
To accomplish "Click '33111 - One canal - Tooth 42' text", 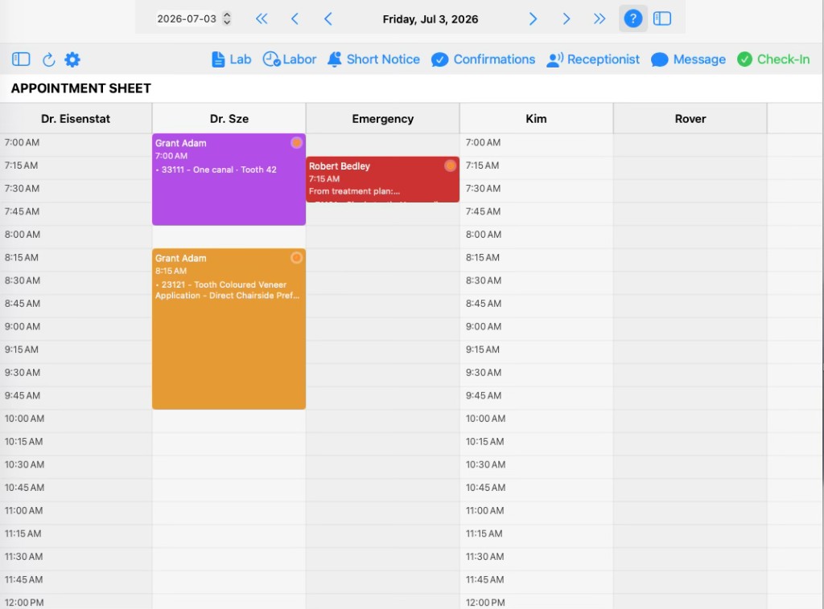I will click(219, 170).
